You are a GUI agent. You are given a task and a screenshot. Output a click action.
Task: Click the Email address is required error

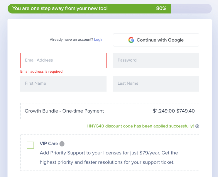[x=41, y=72]
